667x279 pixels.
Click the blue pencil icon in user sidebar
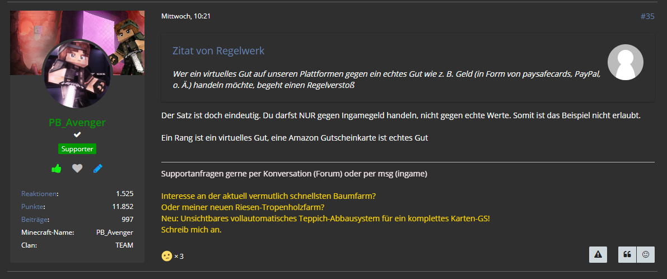[x=98, y=169]
